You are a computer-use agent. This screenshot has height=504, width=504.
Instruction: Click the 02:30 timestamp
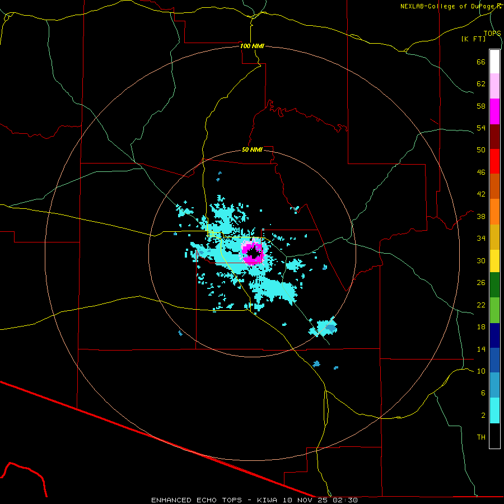click(x=345, y=500)
